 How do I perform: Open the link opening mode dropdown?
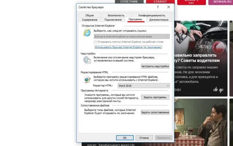click(132, 36)
